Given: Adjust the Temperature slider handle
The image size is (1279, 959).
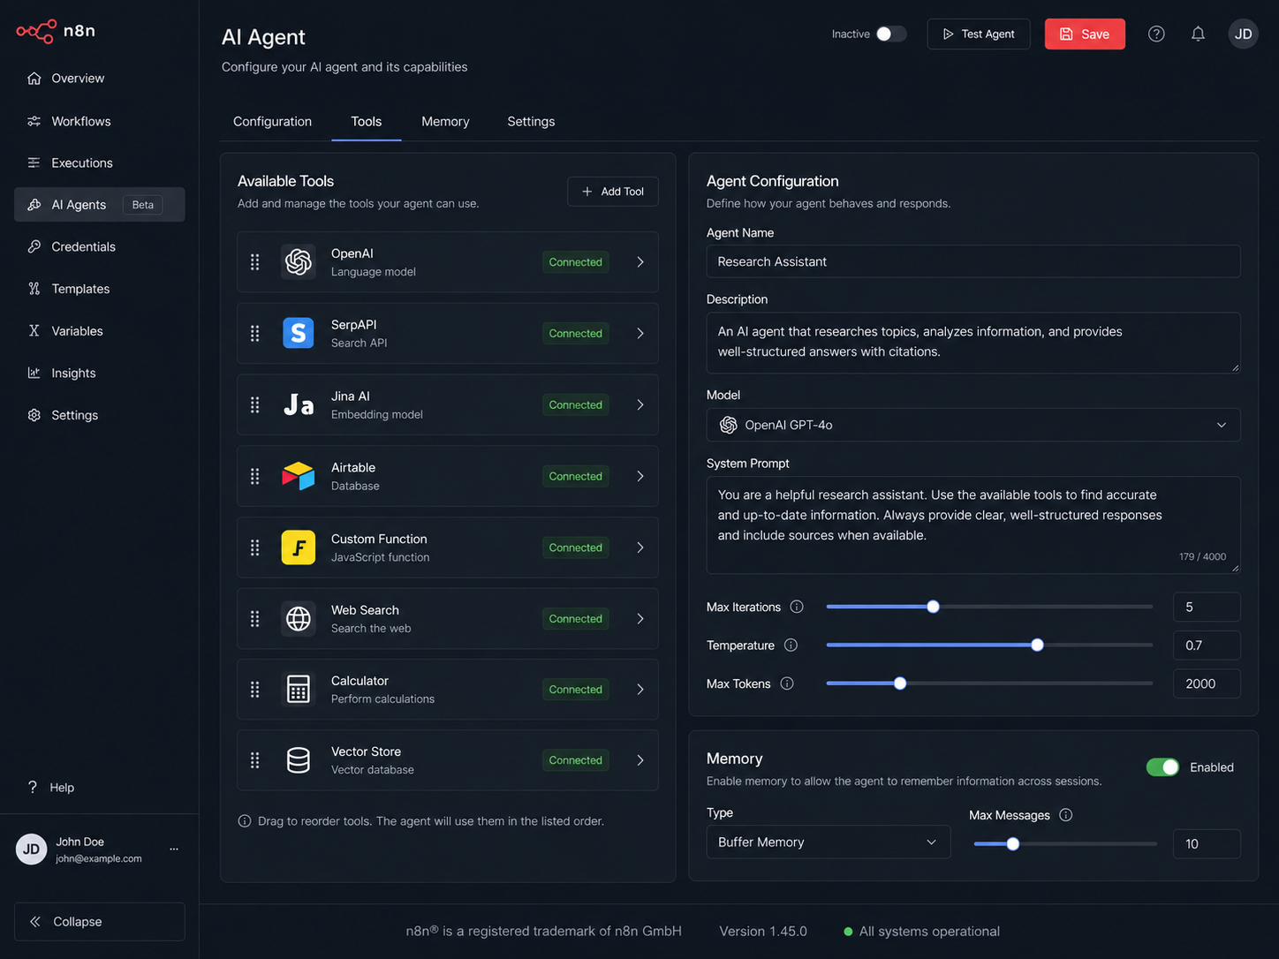Looking at the screenshot, I should pyautogui.click(x=1037, y=645).
